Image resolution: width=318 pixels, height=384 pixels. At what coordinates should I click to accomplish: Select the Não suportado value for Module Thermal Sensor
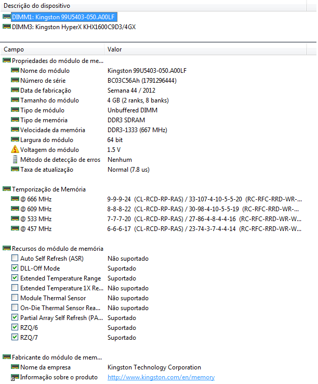tap(128, 298)
